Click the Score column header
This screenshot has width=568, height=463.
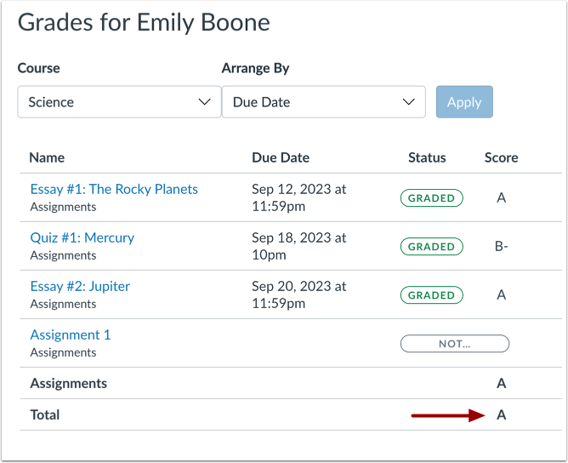(x=502, y=157)
